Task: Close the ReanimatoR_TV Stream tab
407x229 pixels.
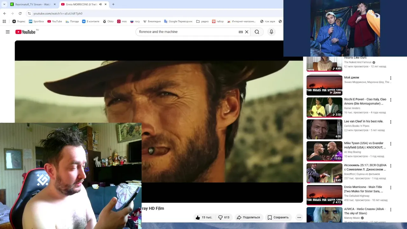Action: click(54, 4)
